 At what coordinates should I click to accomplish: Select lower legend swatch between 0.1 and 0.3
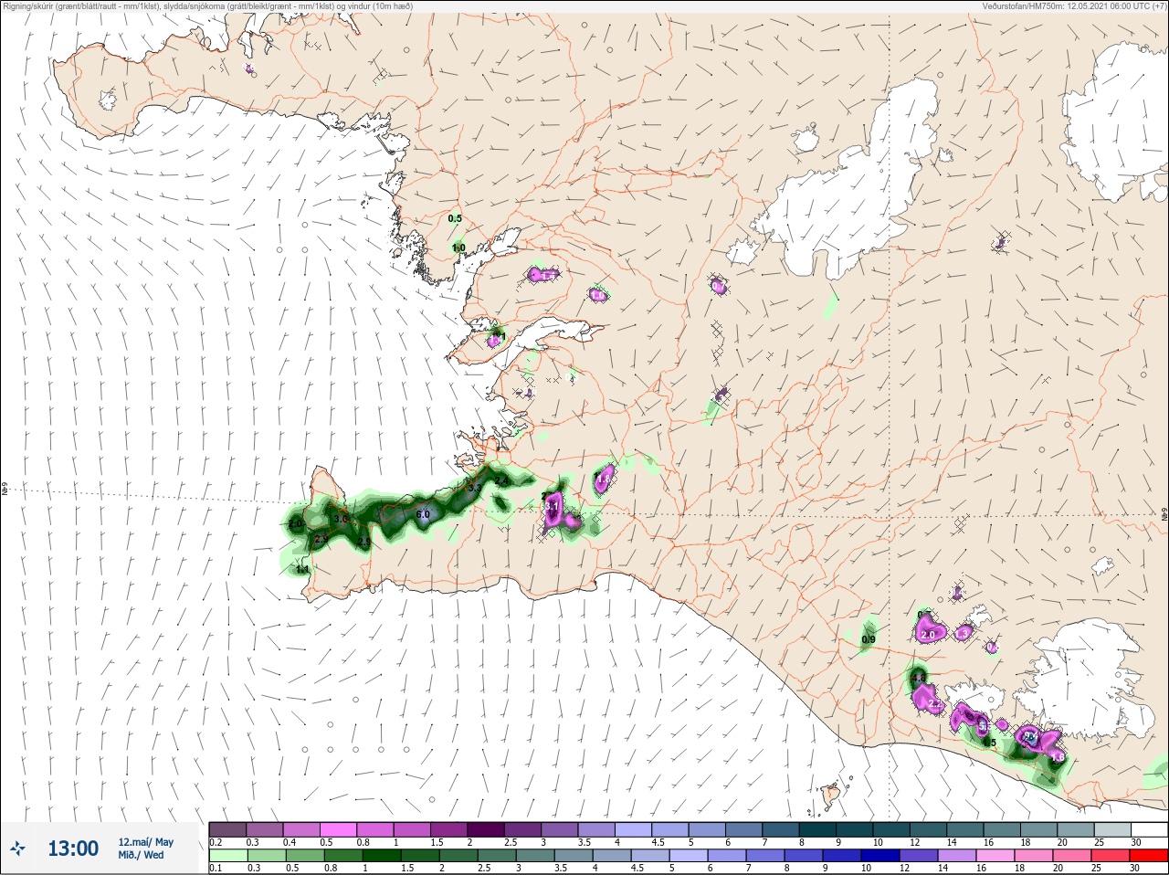click(x=227, y=856)
